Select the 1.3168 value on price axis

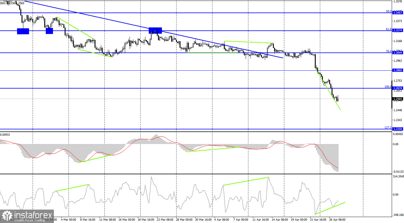[398, 41]
